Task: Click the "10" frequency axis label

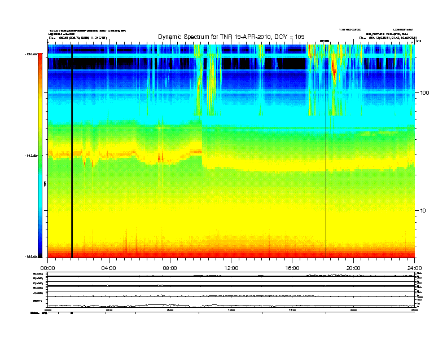Action: coord(423,211)
